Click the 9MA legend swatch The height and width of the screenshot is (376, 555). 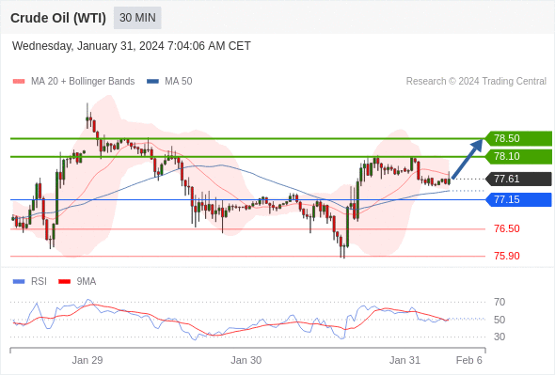[x=64, y=282]
